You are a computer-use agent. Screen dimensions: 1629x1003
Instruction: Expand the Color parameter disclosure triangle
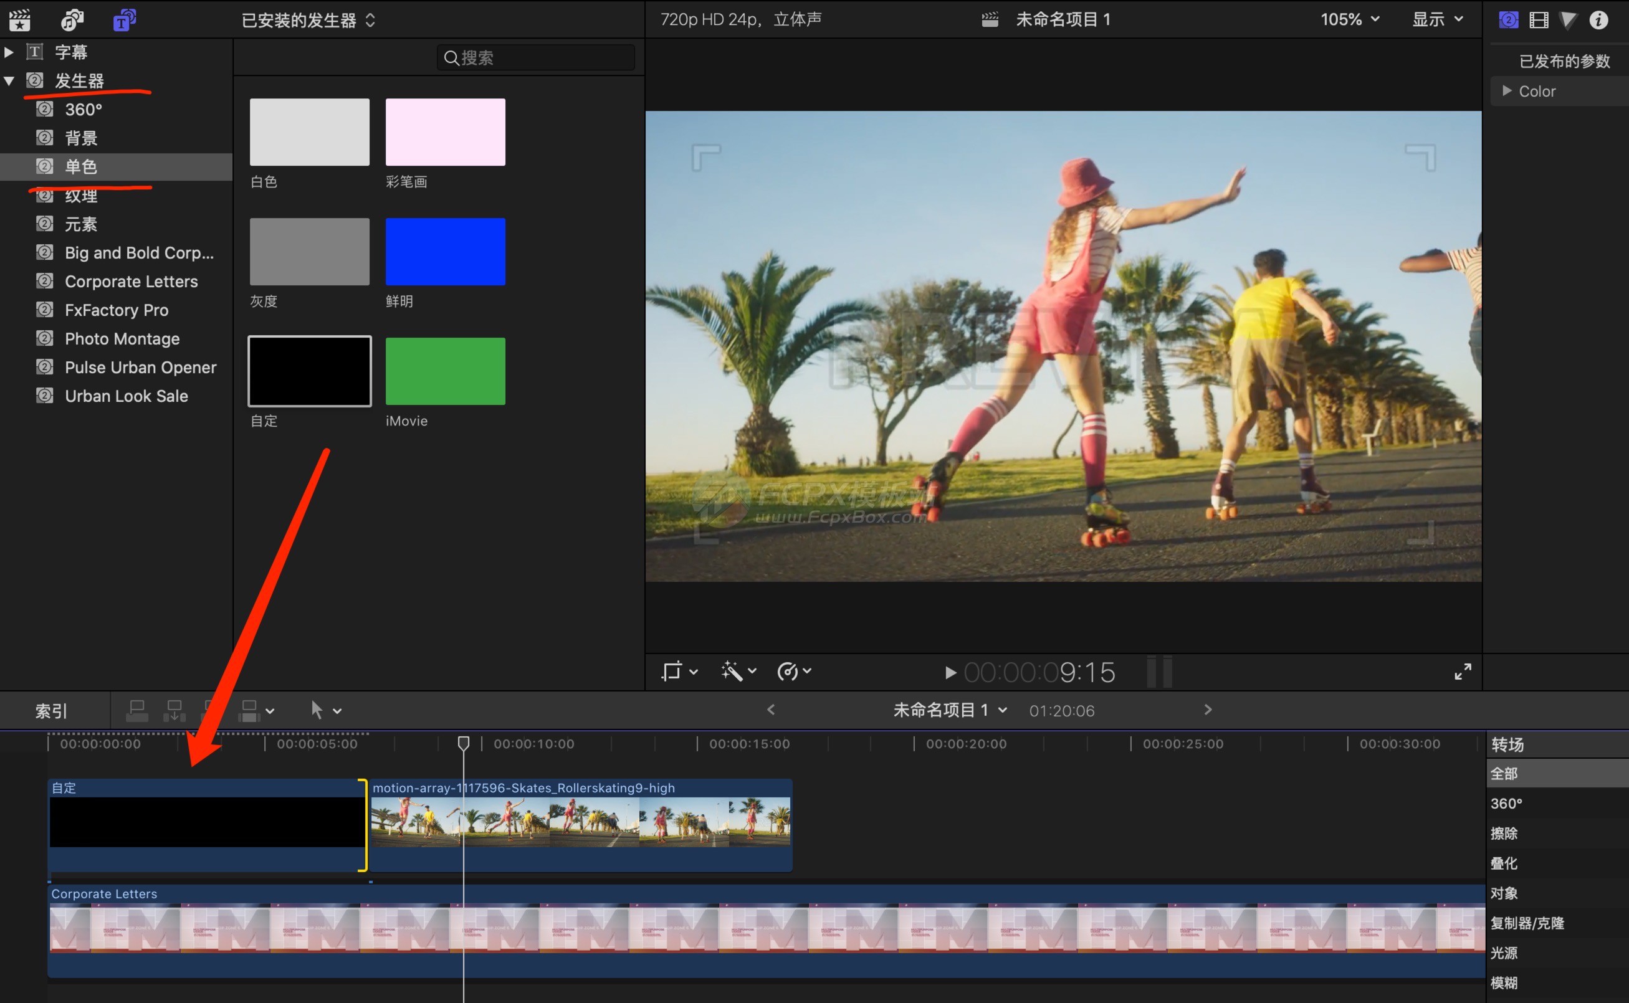pyautogui.click(x=1506, y=91)
